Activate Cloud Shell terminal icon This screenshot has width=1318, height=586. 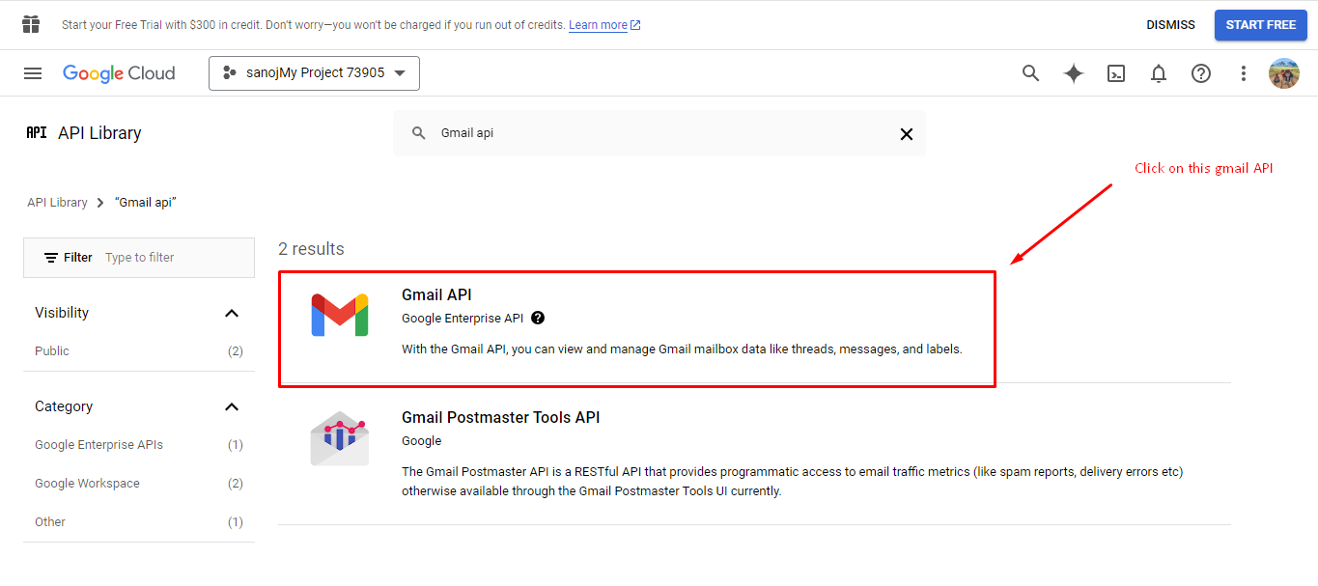pyautogui.click(x=1116, y=73)
